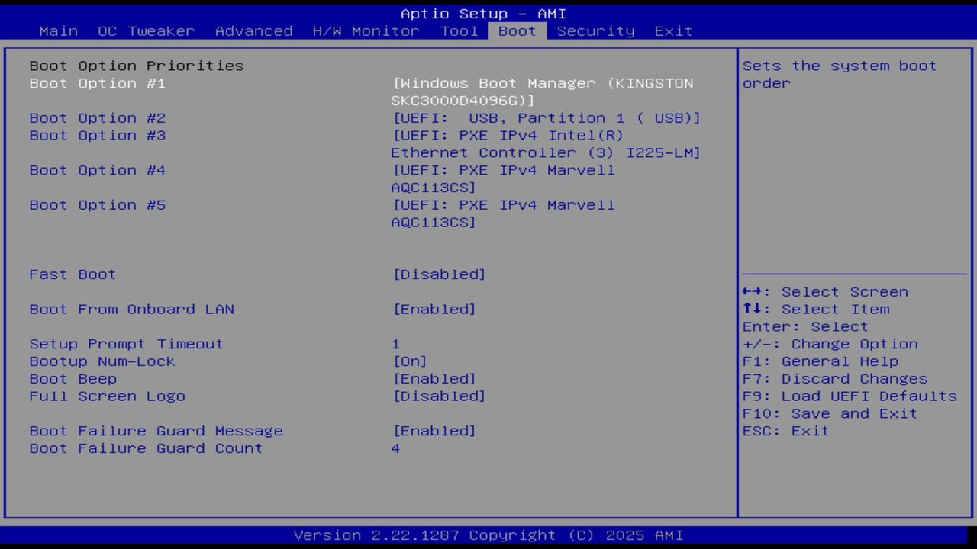Viewport: 977px width, 549px height.
Task: Click the Enter: Select hint
Action: [806, 327]
